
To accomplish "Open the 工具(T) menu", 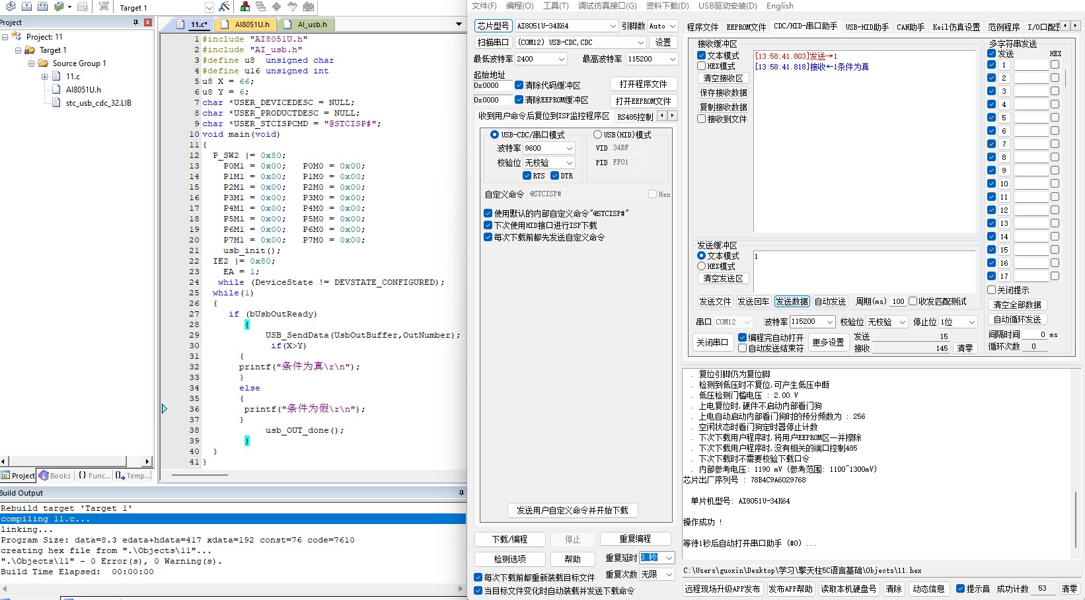I will point(555,6).
